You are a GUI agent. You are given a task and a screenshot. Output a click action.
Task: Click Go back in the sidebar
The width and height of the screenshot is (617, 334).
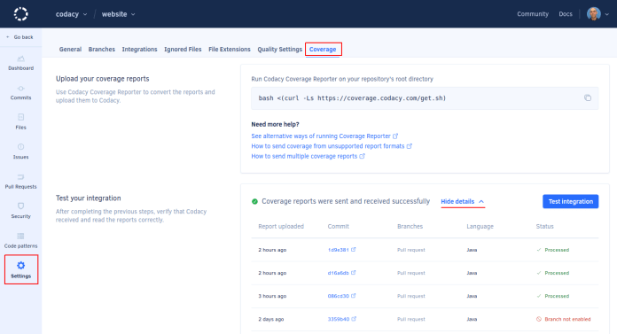tap(20, 37)
